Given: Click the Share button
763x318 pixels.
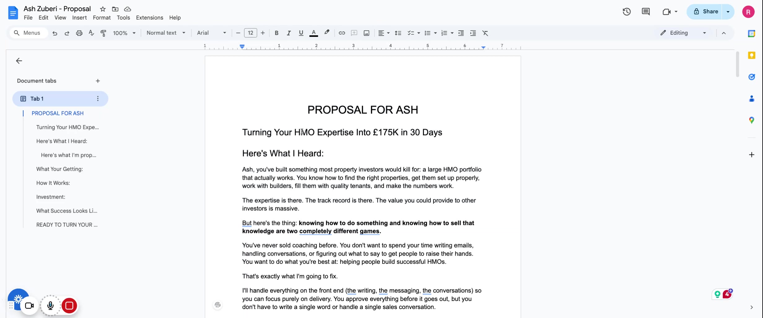Looking at the screenshot, I should pos(705,11).
